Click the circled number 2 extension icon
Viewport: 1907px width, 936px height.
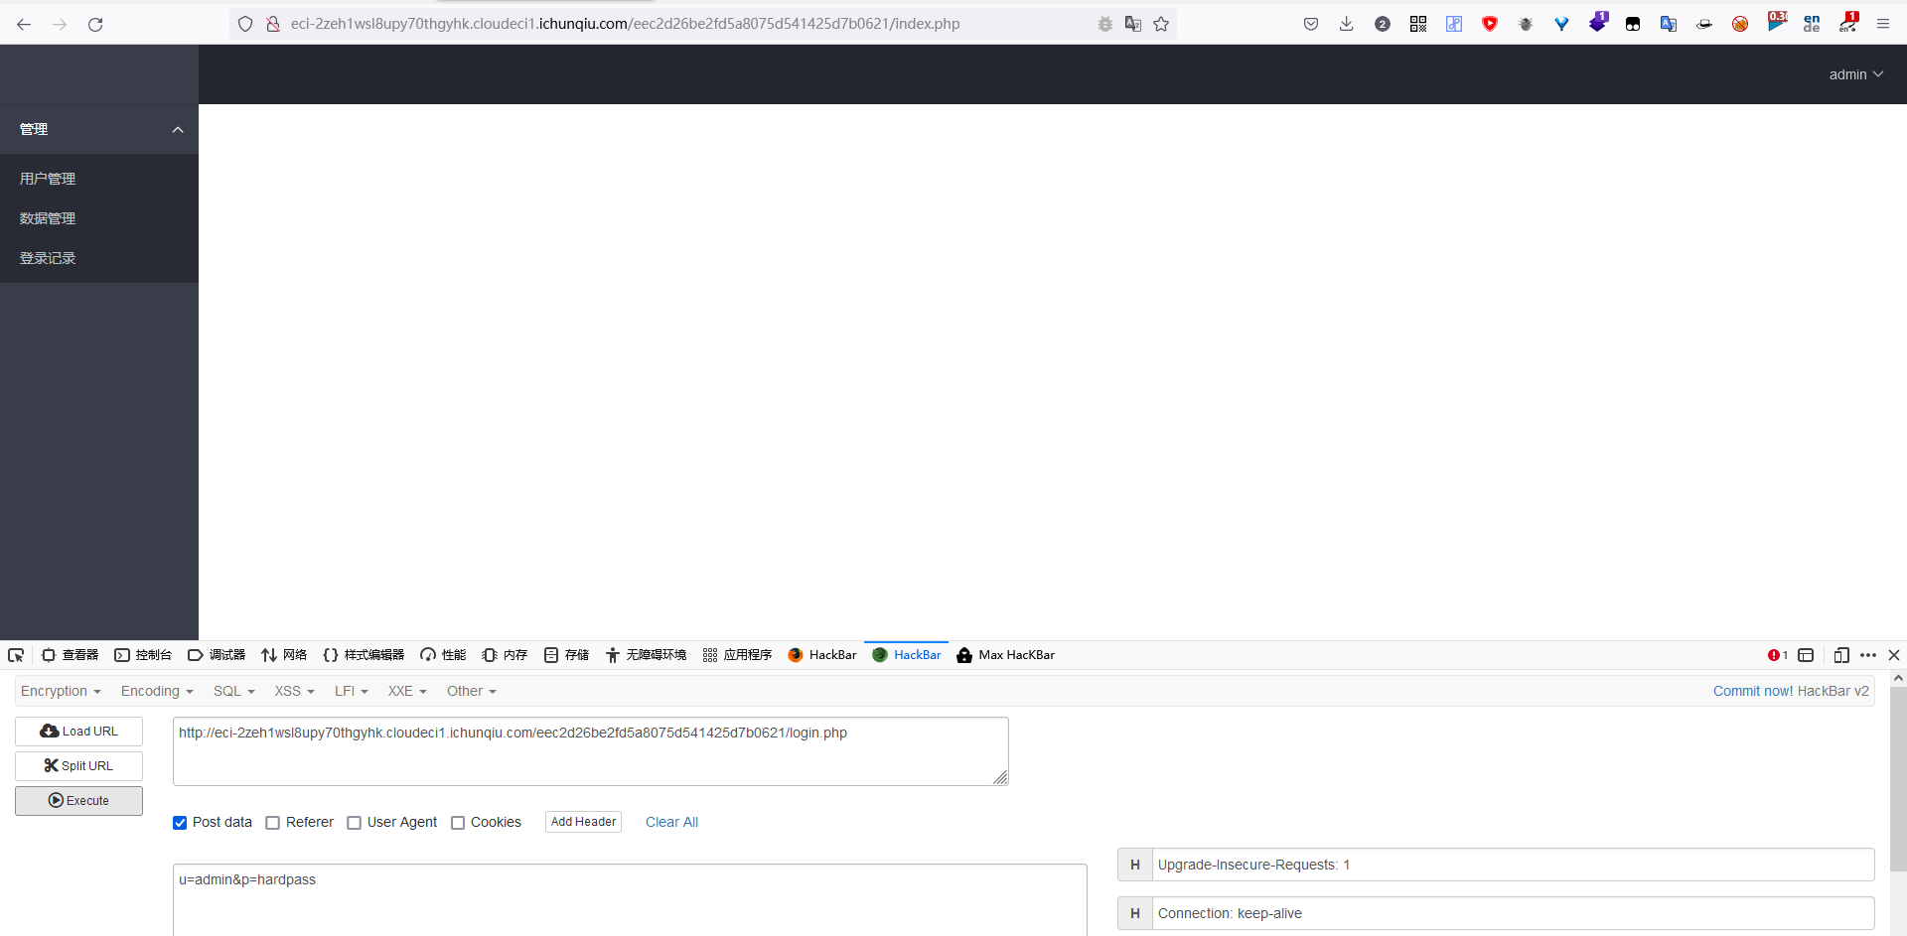pyautogui.click(x=1383, y=24)
